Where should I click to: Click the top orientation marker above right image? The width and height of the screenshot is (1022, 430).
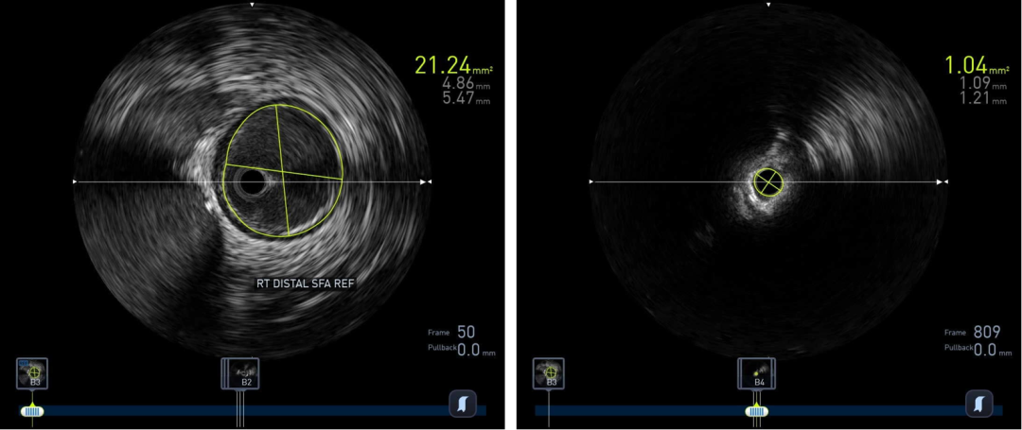pos(768,6)
